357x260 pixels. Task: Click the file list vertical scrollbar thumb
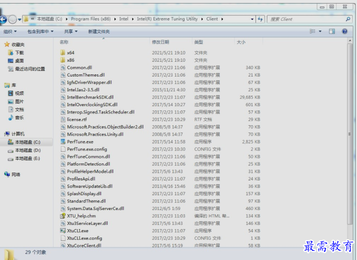pos(350,134)
